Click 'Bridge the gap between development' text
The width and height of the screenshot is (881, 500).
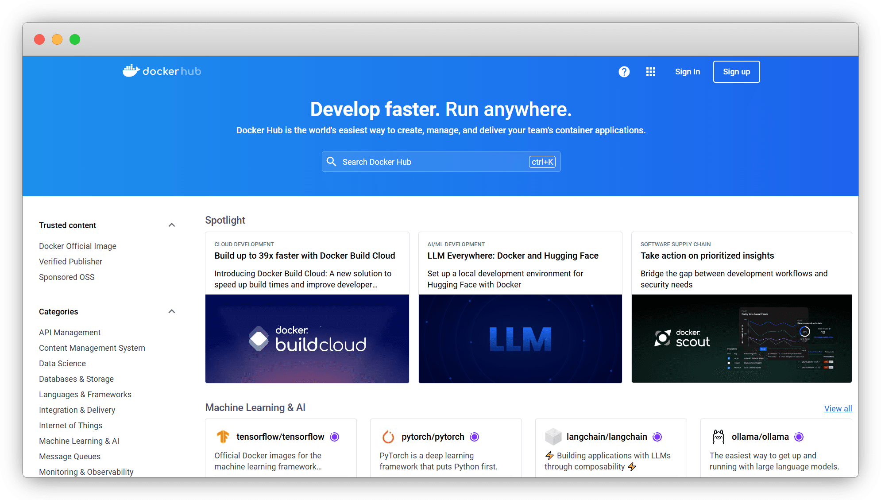pyautogui.click(x=734, y=279)
